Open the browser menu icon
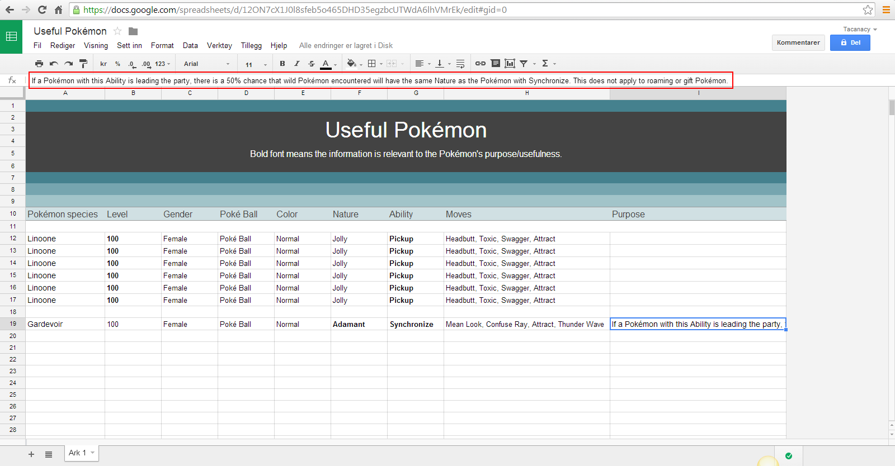The width and height of the screenshot is (895, 466). click(x=886, y=9)
